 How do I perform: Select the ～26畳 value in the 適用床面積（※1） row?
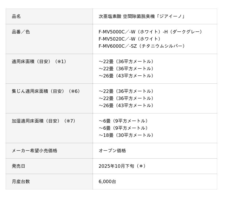(127, 76)
